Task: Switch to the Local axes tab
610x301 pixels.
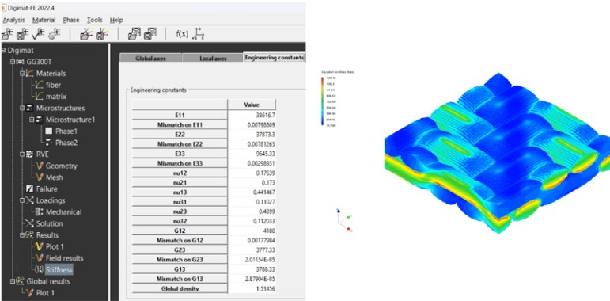Action: pos(213,58)
